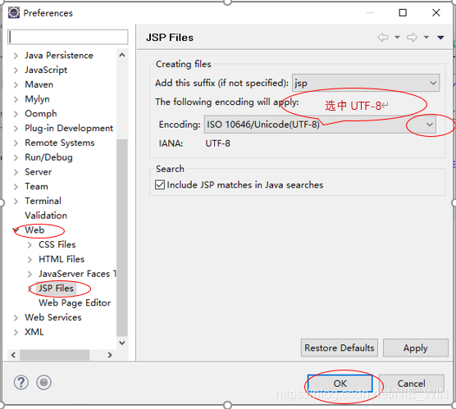Click the IANA UTF-8 value text
The image size is (456, 409).
pyautogui.click(x=218, y=143)
